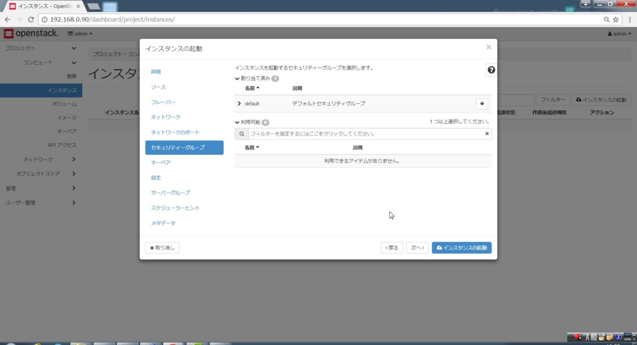This screenshot has width=637, height=345.
Task: Go to the サーバーグループ wizard step
Action: pyautogui.click(x=170, y=193)
